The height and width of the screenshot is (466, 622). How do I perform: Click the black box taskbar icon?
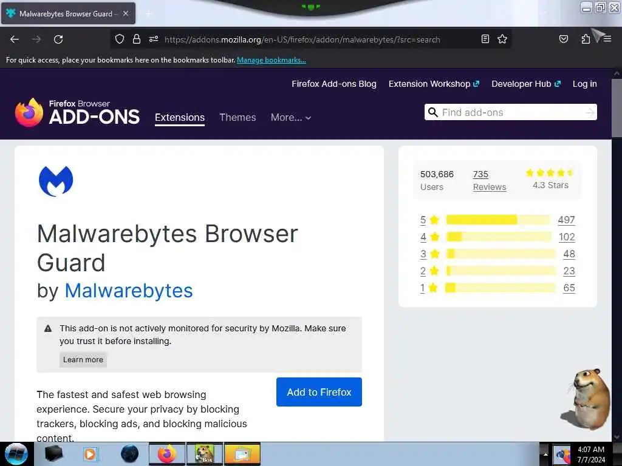pos(53,454)
